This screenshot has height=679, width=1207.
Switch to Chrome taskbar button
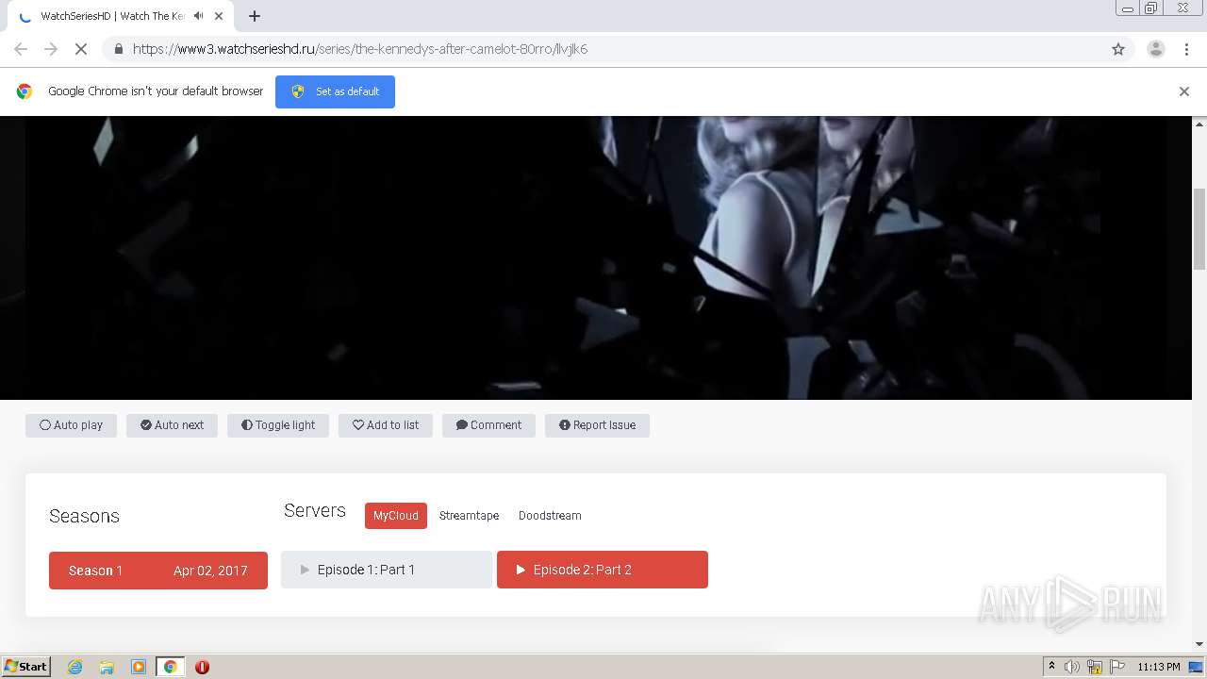171,667
